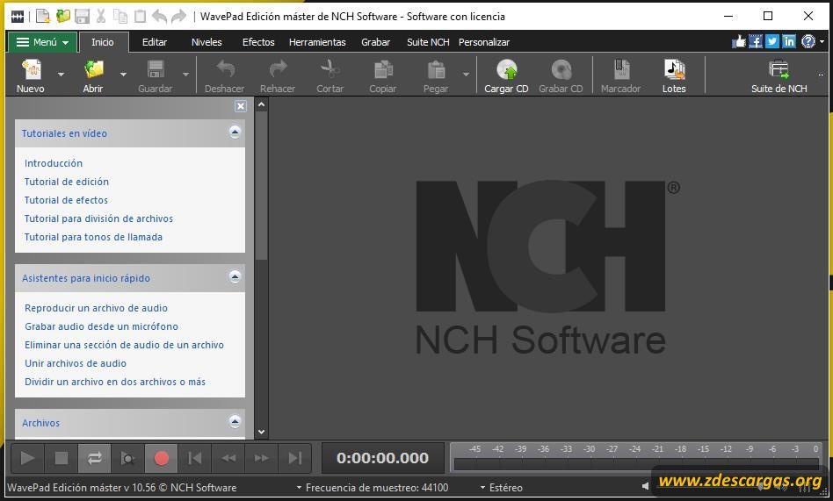This screenshot has height=501, width=833.
Task: Open the help question-mark icon
Action: pos(808,41)
